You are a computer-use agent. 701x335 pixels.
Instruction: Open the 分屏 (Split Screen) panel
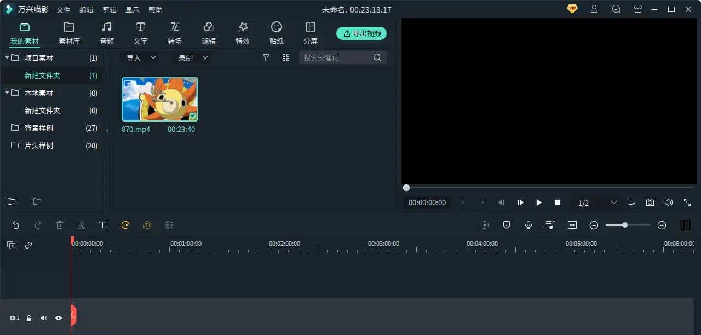coord(310,32)
